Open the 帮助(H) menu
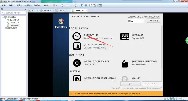This screenshot has height=101, width=188. 46,5
